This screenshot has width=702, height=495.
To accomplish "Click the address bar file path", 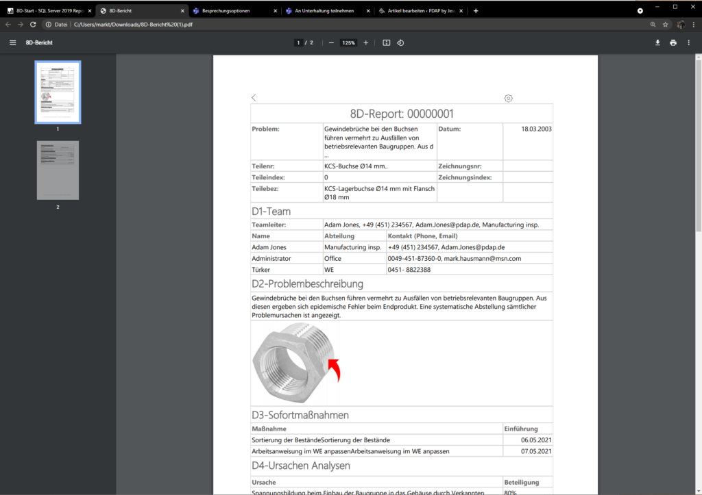I will (133, 25).
